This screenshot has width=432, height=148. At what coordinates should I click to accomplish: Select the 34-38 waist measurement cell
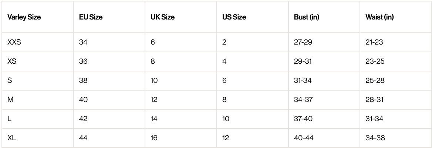pos(375,138)
